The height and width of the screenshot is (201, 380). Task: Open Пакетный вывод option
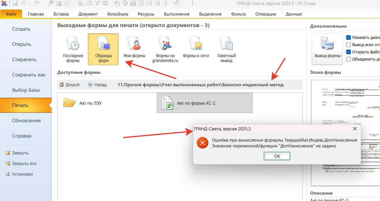click(227, 49)
